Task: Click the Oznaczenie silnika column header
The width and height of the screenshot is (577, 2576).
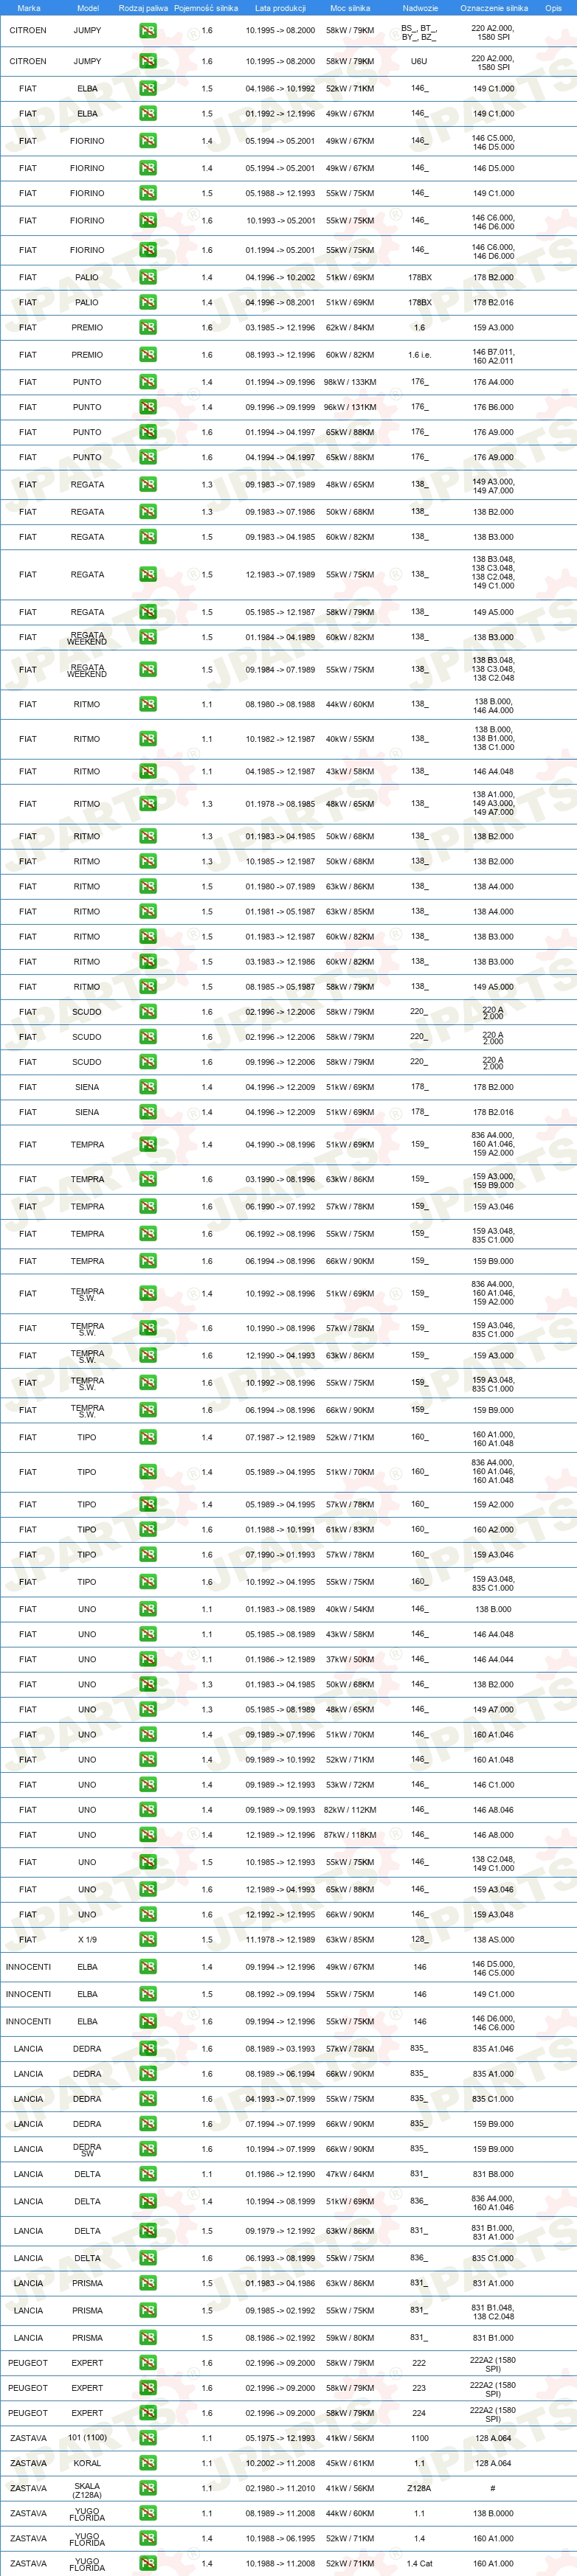Action: 494,8
